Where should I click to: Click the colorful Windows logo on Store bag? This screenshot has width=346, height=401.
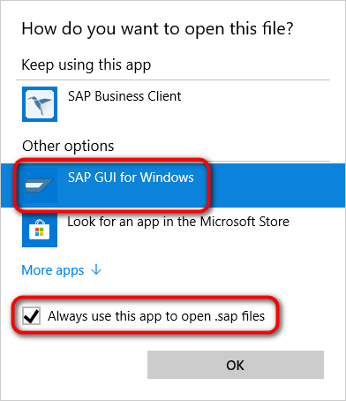(39, 231)
